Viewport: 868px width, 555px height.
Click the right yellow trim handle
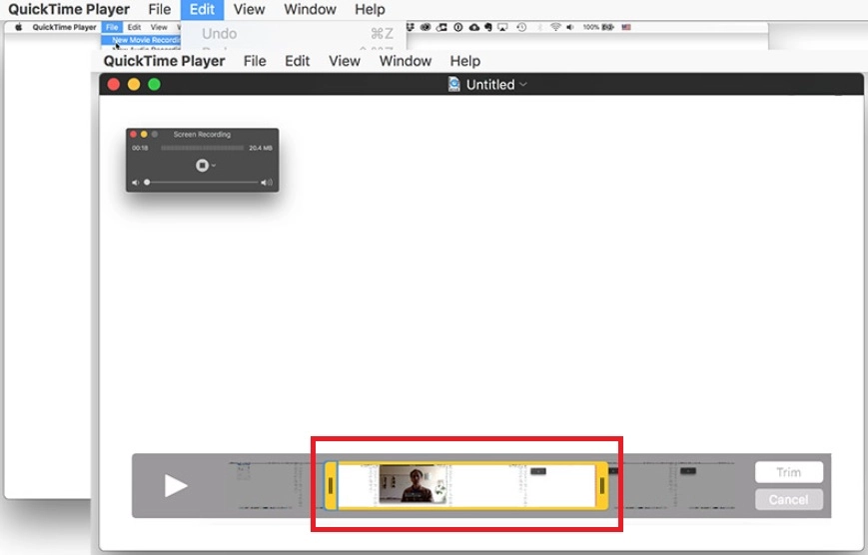click(602, 485)
